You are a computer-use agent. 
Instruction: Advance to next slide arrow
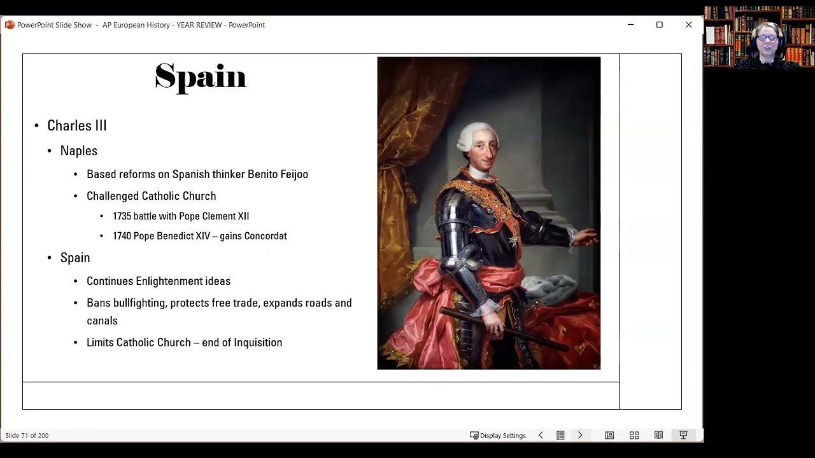(580, 435)
